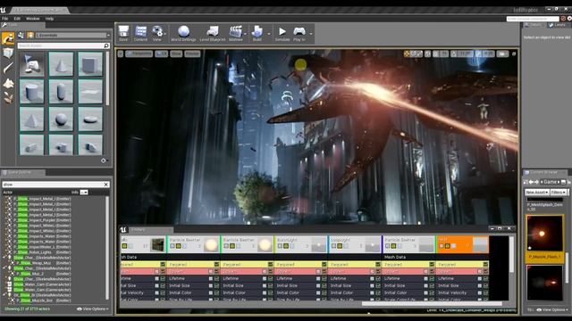Select the Paint brush mode icon
The width and height of the screenshot is (572, 321).
8,68
